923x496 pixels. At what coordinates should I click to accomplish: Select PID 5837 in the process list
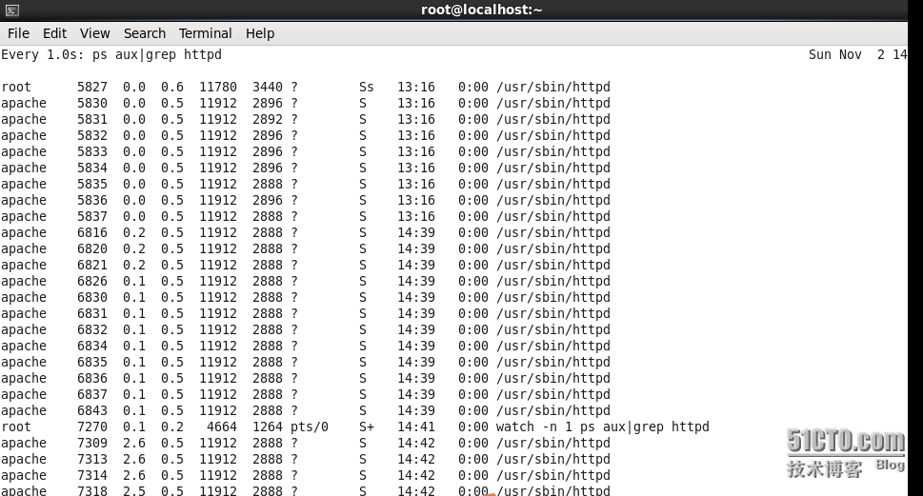pyautogui.click(x=92, y=216)
